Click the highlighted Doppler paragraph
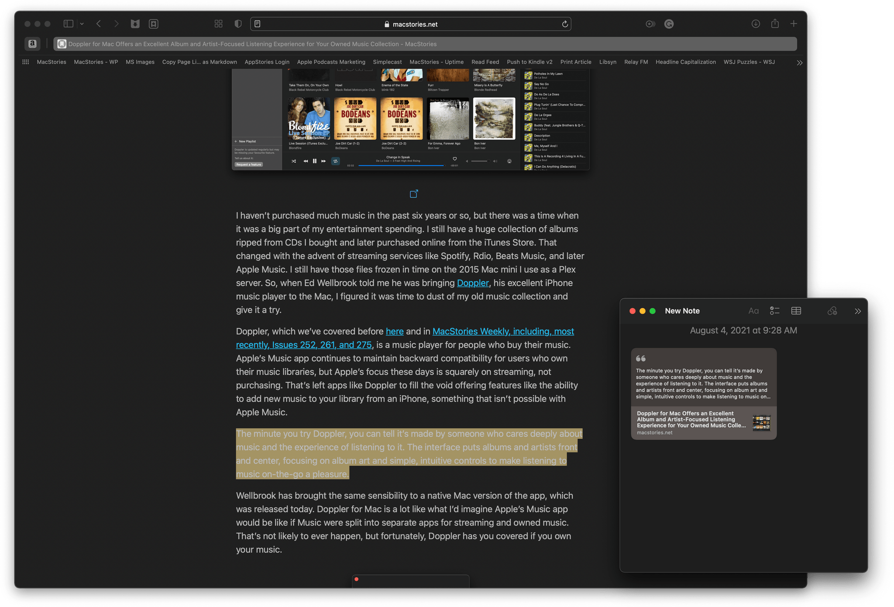The image size is (894, 607). click(x=409, y=454)
